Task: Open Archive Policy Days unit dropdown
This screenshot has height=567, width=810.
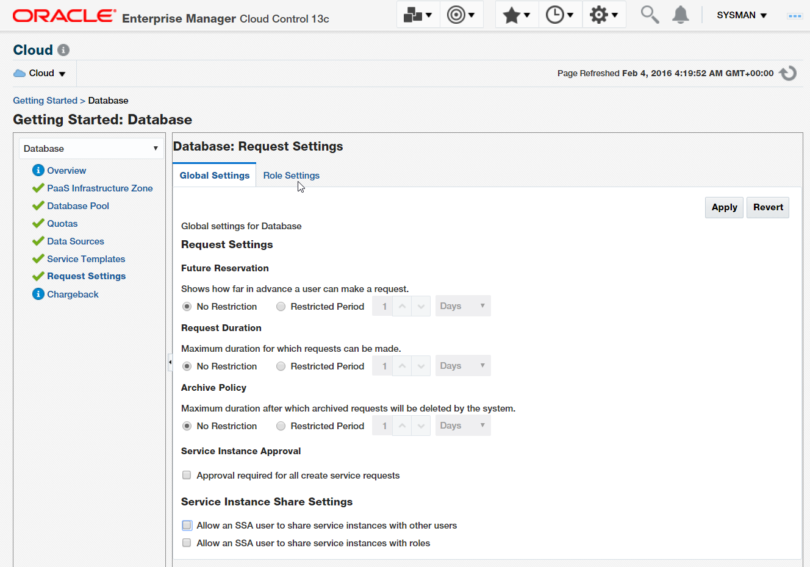Action: tap(463, 426)
